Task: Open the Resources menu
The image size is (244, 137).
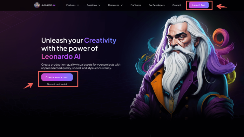Action: [114, 5]
